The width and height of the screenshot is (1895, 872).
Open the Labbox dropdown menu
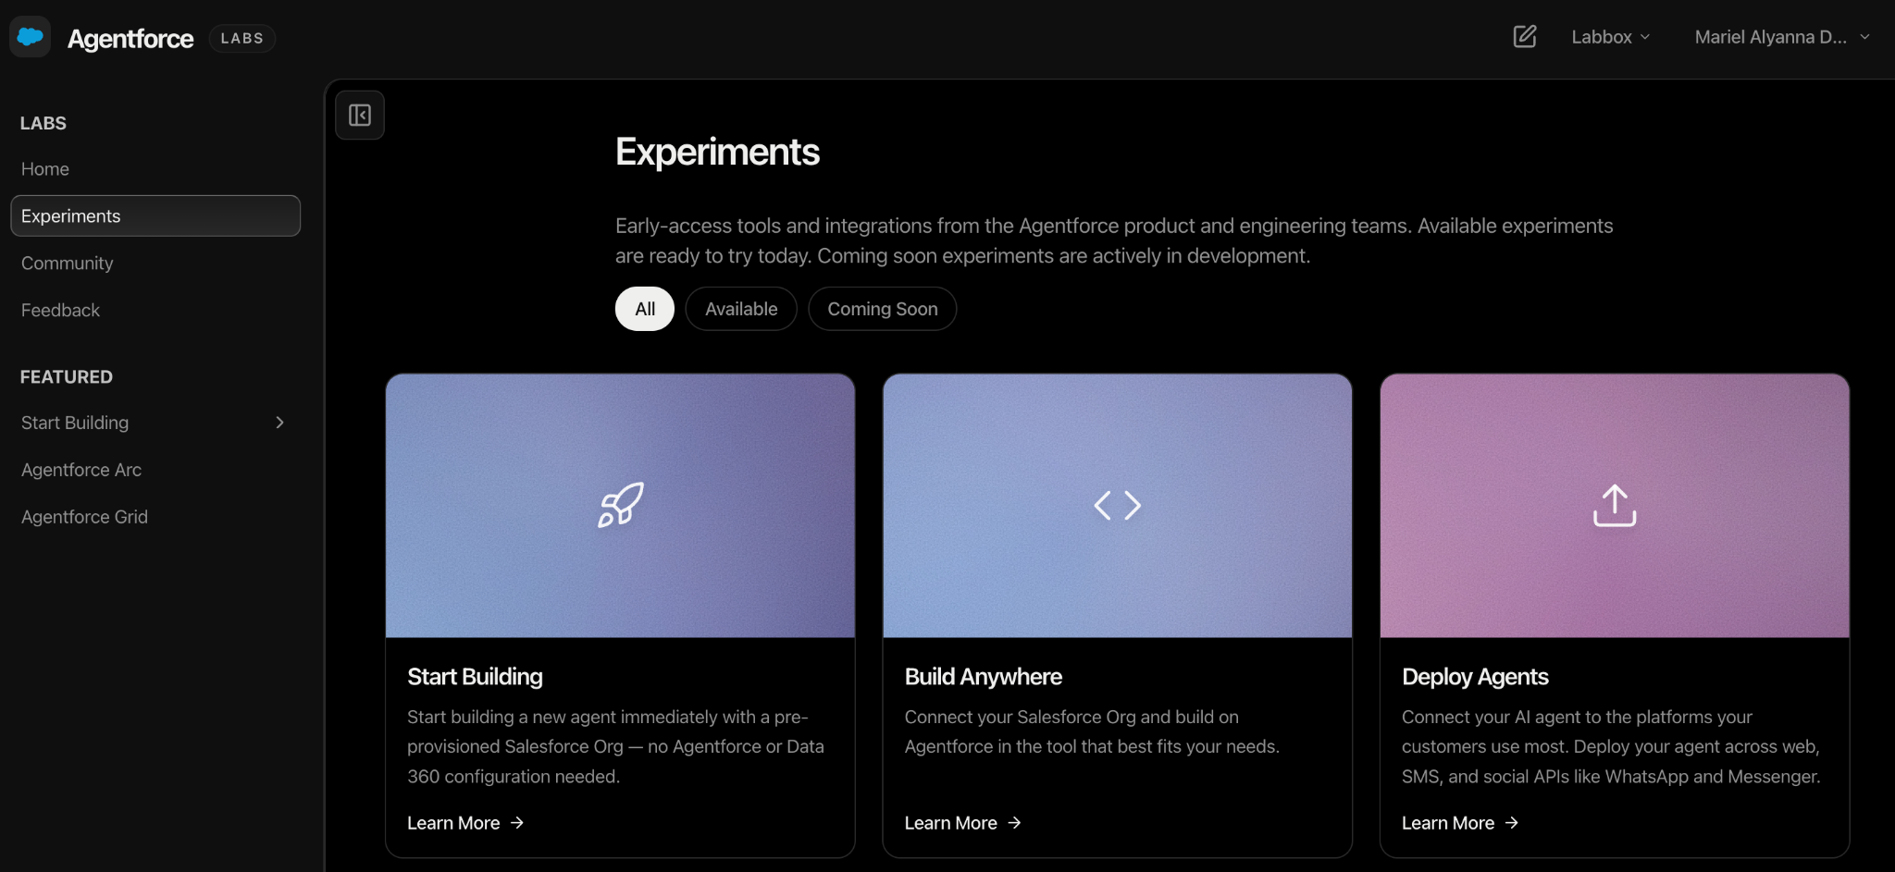pyautogui.click(x=1610, y=37)
